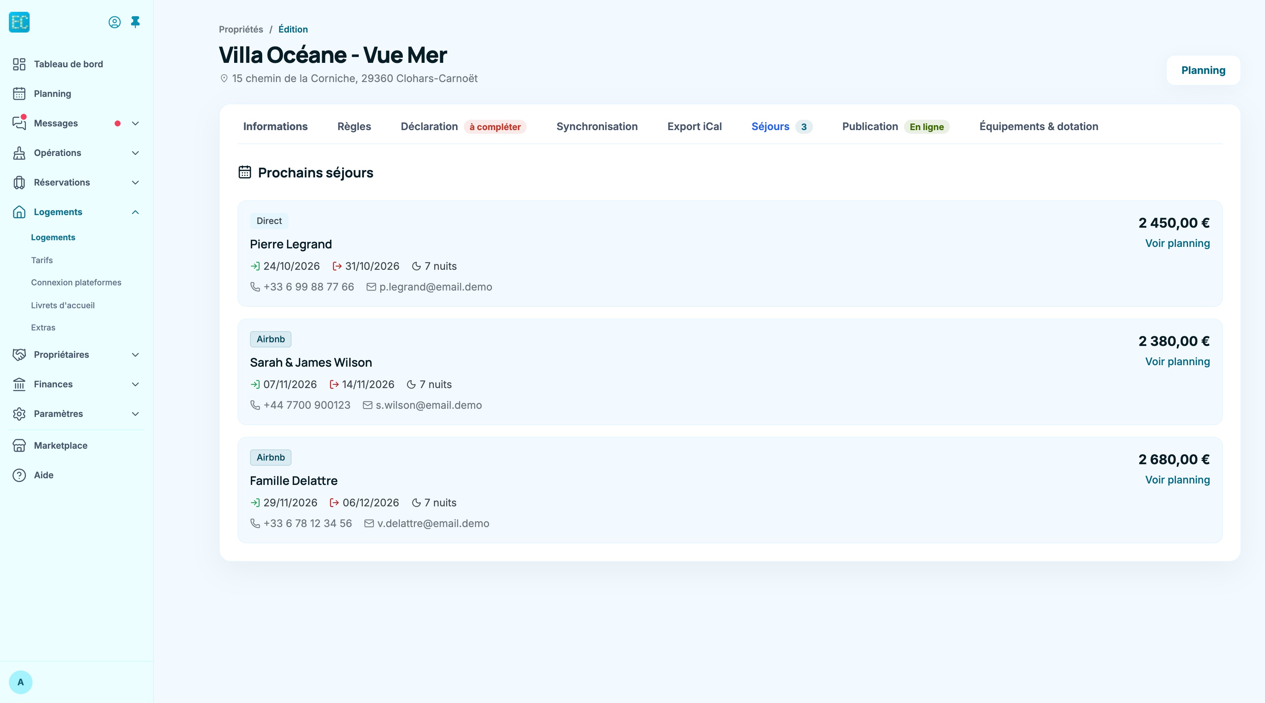1265x703 pixels.
Task: Click the Logements house icon
Action: click(19, 212)
